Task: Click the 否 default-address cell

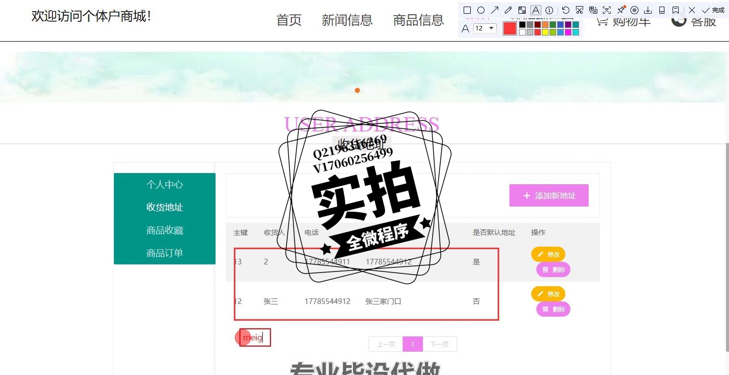Action: point(476,301)
